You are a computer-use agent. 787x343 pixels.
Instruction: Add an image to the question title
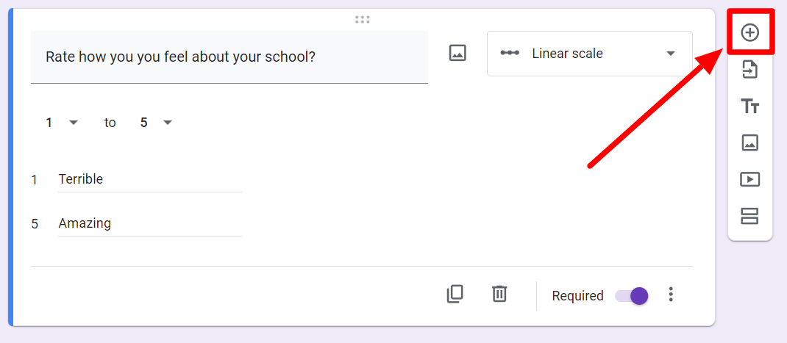[x=457, y=53]
